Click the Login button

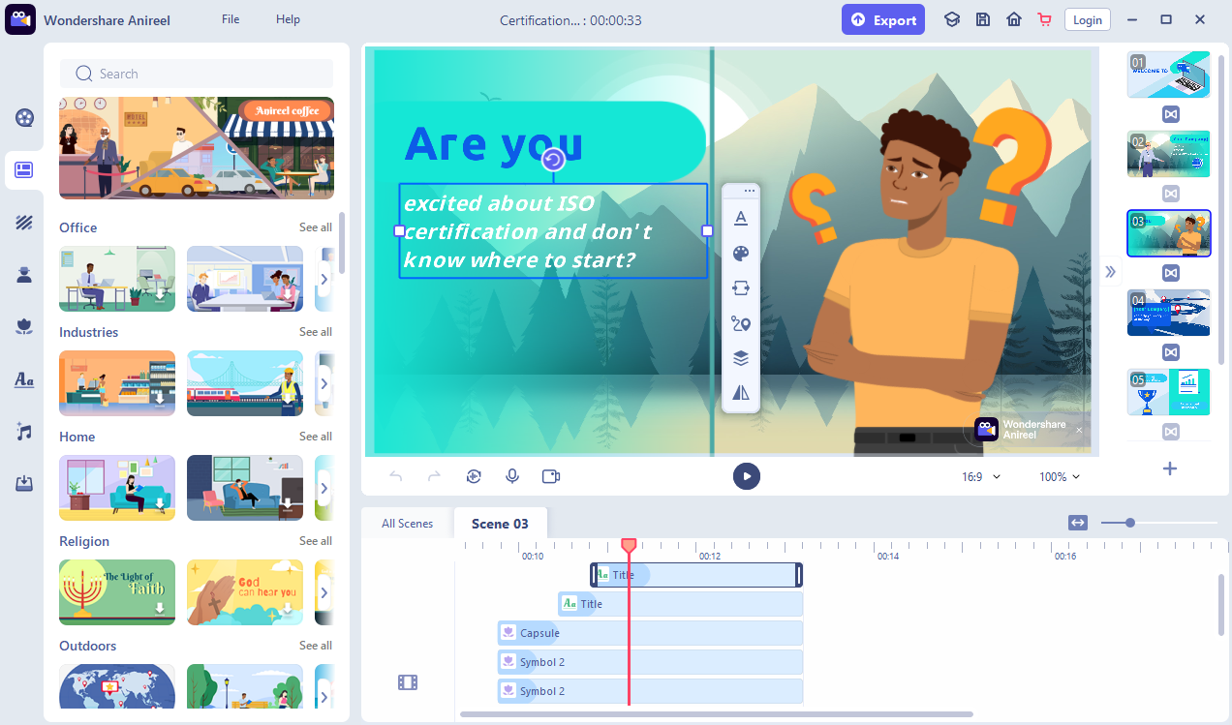coord(1088,19)
